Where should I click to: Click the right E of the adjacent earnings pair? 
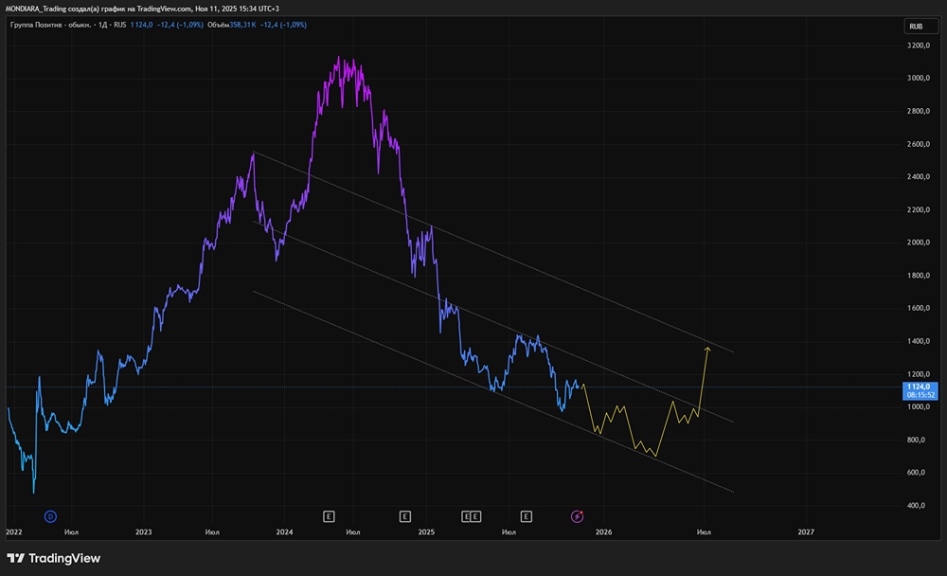click(475, 516)
